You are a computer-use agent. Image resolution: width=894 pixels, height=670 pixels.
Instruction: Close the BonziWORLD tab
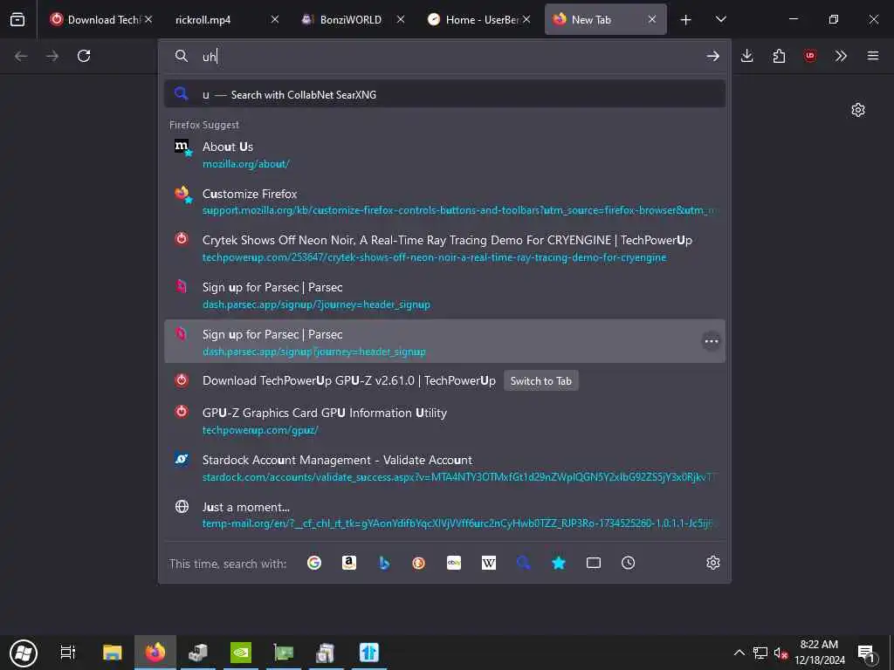point(401,19)
